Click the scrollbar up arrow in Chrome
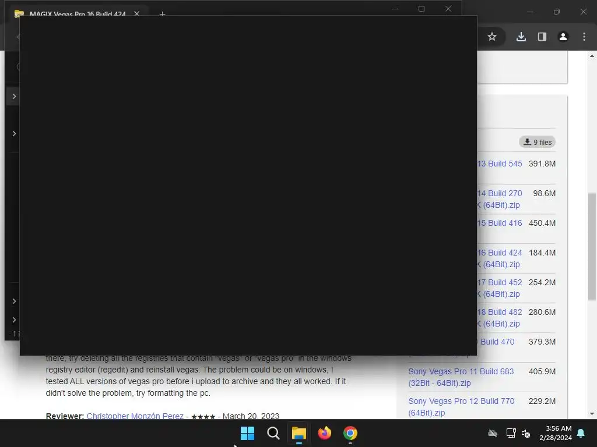 (x=592, y=56)
